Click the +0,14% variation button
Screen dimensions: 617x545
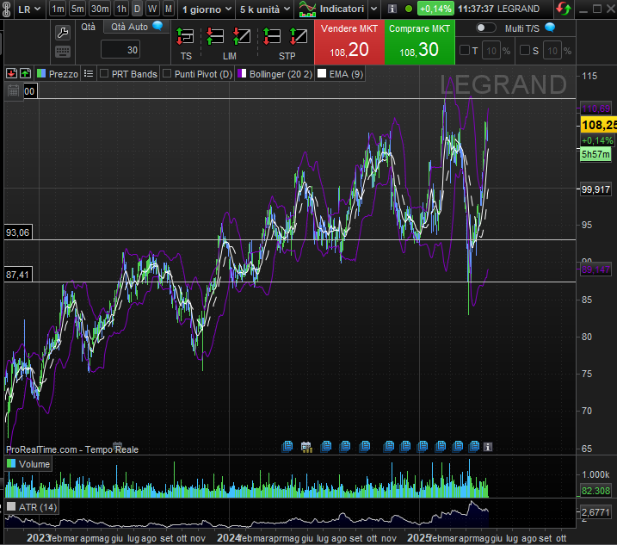[x=435, y=9]
